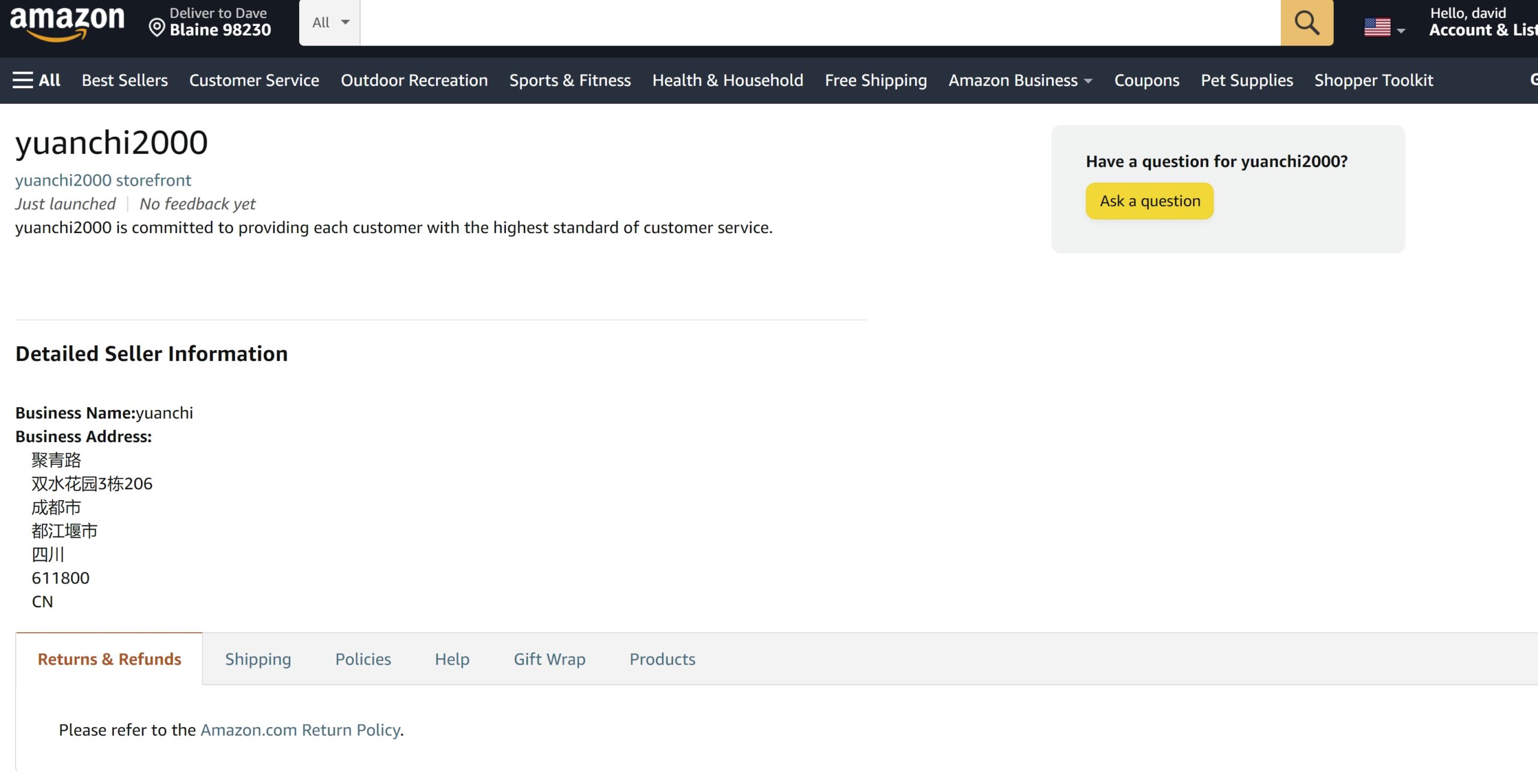The width and height of the screenshot is (1538, 771).
Task: Click the country code CN
Action: click(x=42, y=601)
